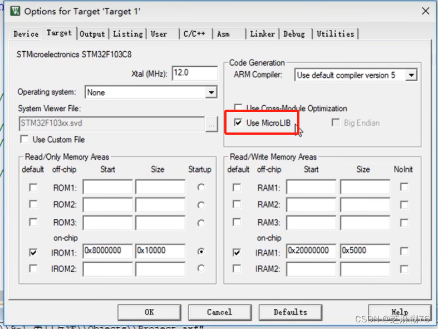Enable NoInit for RAM2

[x=404, y=205]
